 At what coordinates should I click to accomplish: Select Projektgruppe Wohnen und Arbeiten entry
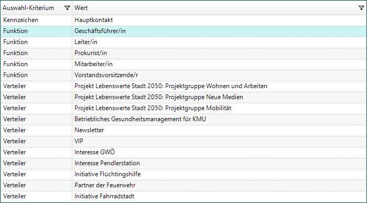(219, 86)
